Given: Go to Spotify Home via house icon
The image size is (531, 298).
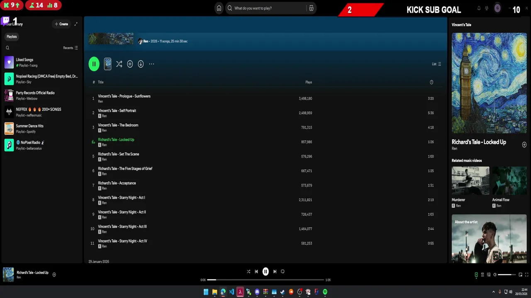Looking at the screenshot, I should [219, 8].
